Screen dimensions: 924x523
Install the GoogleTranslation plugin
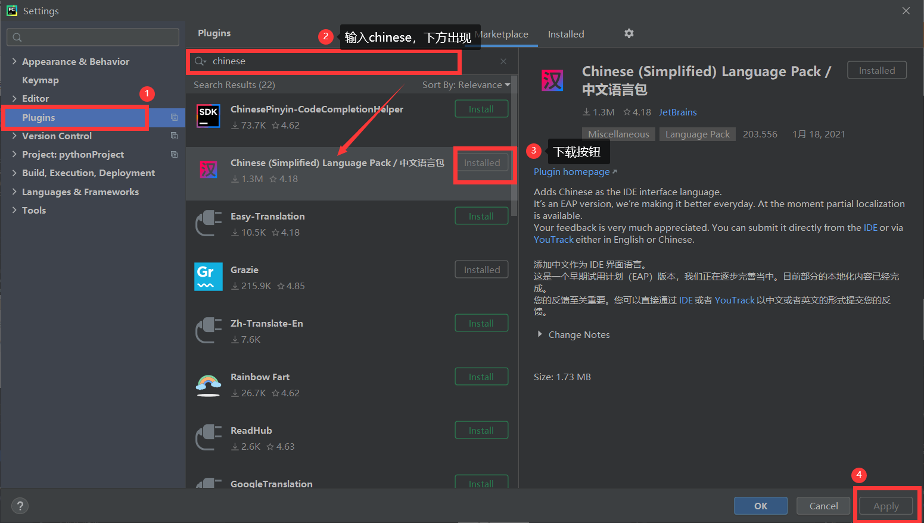(x=481, y=482)
